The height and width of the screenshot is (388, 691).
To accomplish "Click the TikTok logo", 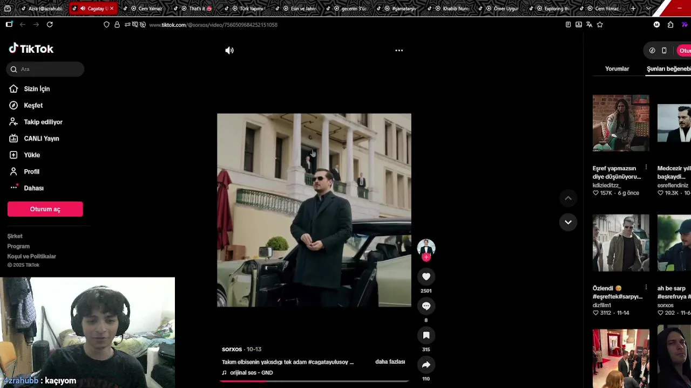I will click(31, 48).
